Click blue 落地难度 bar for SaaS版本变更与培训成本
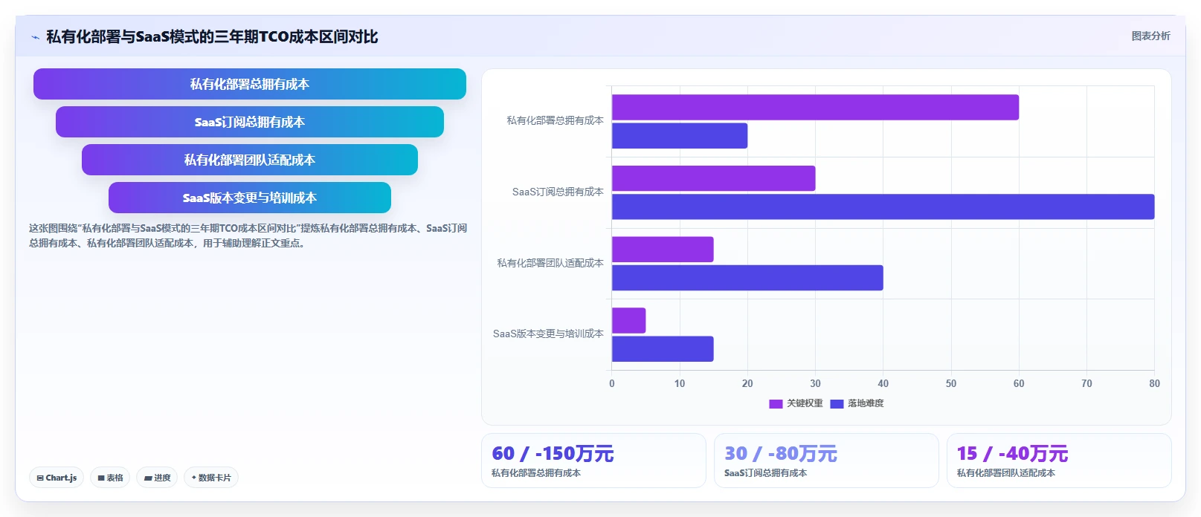The height and width of the screenshot is (517, 1201). coord(663,349)
